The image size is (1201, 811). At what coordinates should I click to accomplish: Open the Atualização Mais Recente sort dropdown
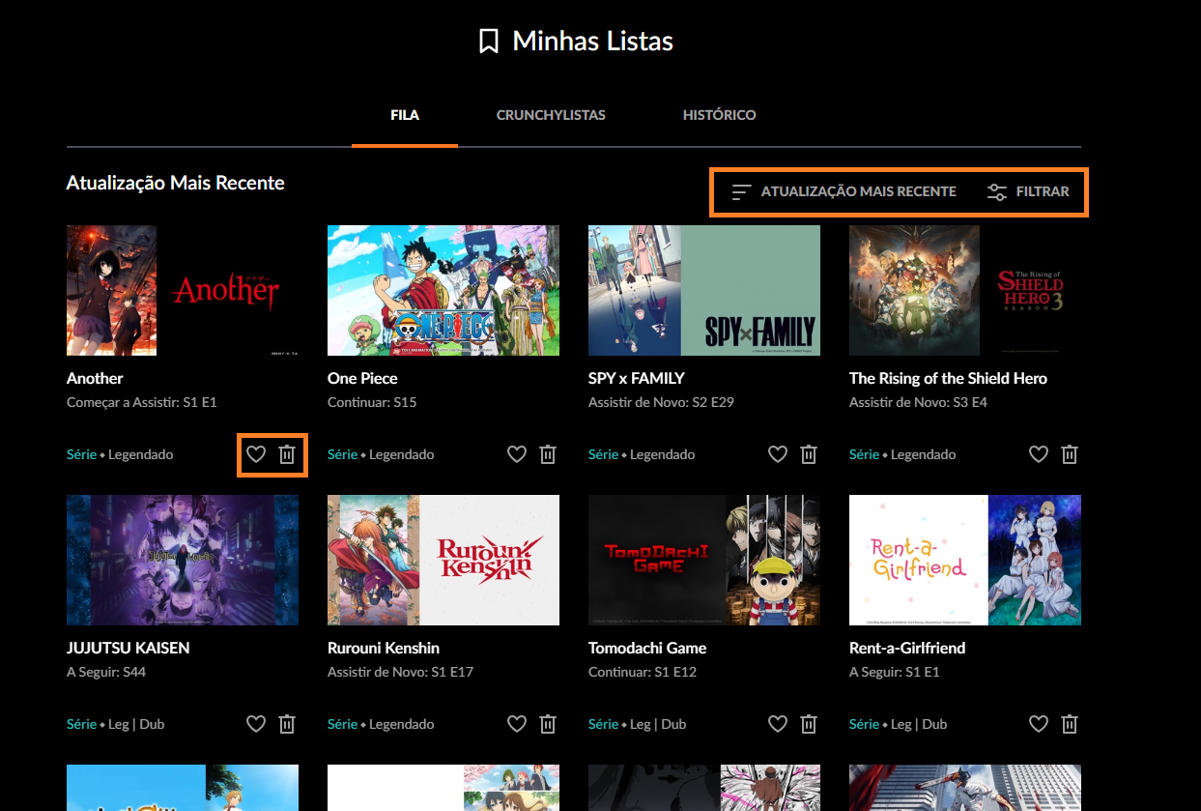pos(844,191)
